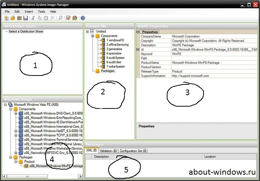Collapse the Product node under Packages
The height and width of the screenshot is (181, 260).
16,161
